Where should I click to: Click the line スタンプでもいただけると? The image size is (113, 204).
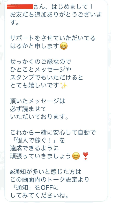tap(47, 78)
